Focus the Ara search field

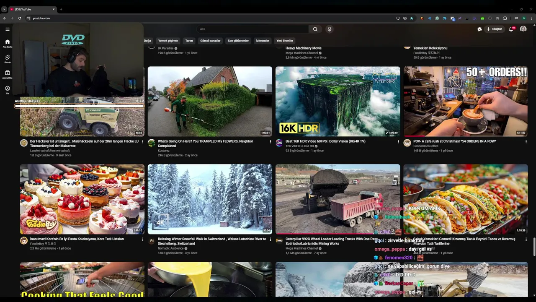click(253, 29)
